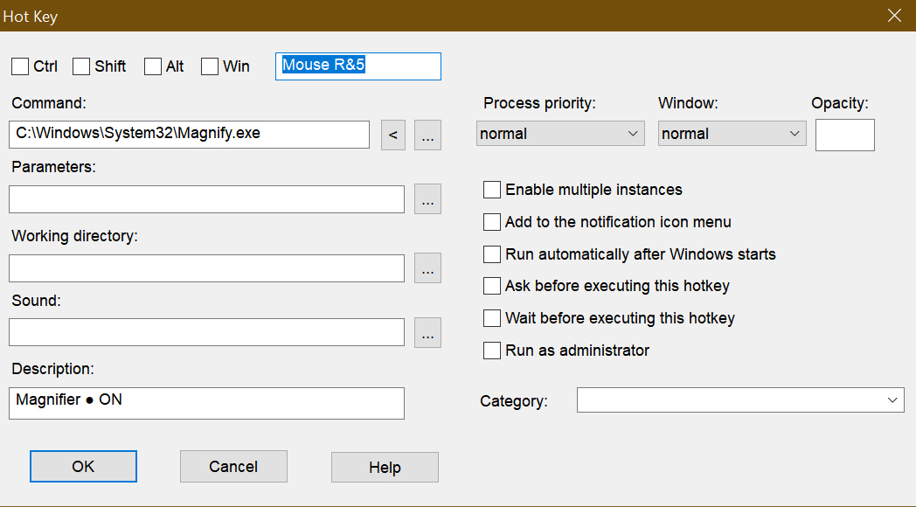Click the Command path input field
The width and height of the screenshot is (916, 507).
click(x=190, y=135)
